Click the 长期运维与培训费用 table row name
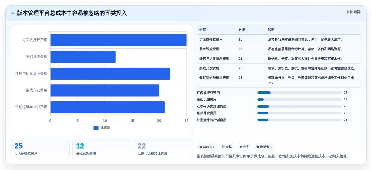The width and height of the screenshot is (372, 170). (214, 78)
